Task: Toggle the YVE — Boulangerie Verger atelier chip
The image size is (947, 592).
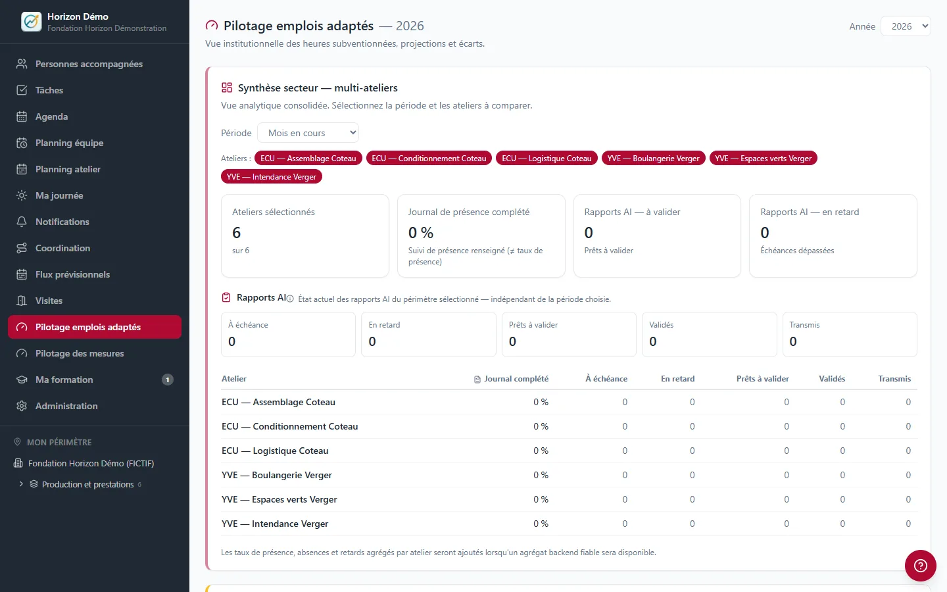Action: pos(653,159)
